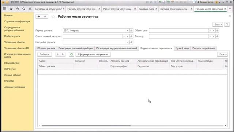234x132 pixels.
Task: Focus the Период расчета field
Action: pos(94,30)
